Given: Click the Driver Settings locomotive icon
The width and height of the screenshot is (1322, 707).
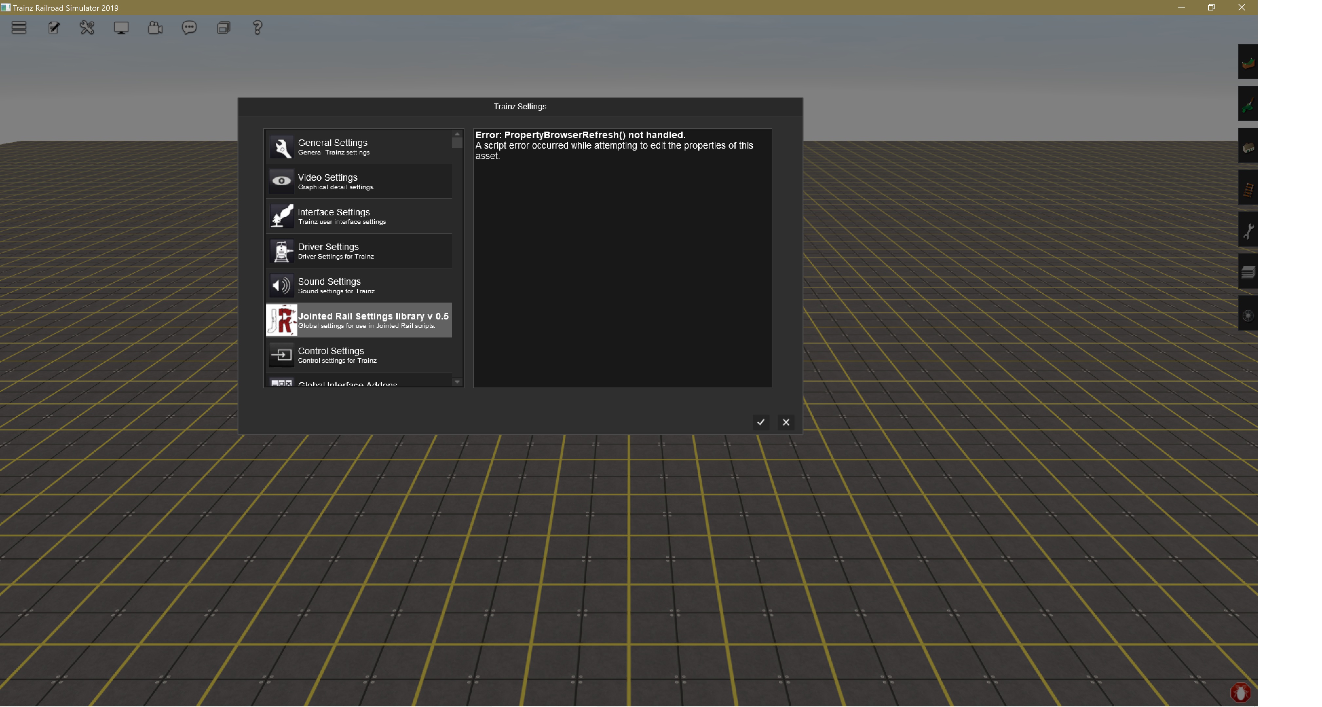Looking at the screenshot, I should 281,251.
